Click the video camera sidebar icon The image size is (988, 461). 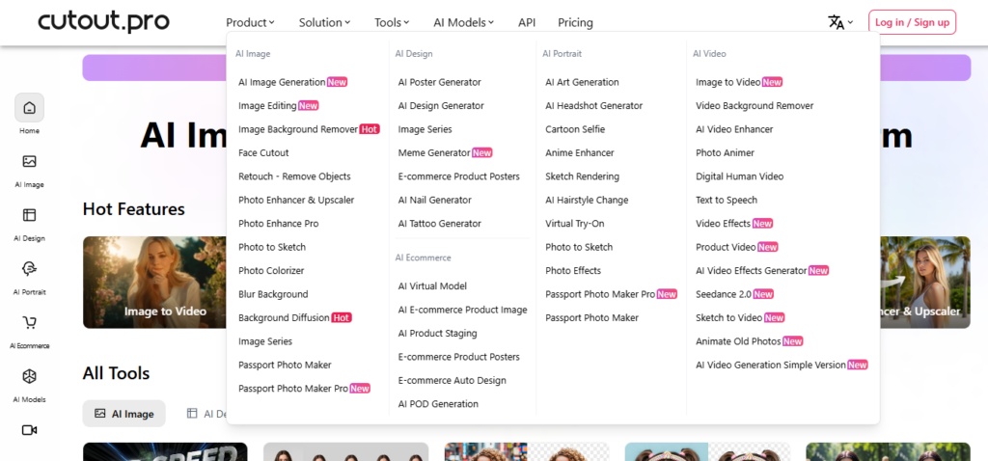tap(29, 430)
